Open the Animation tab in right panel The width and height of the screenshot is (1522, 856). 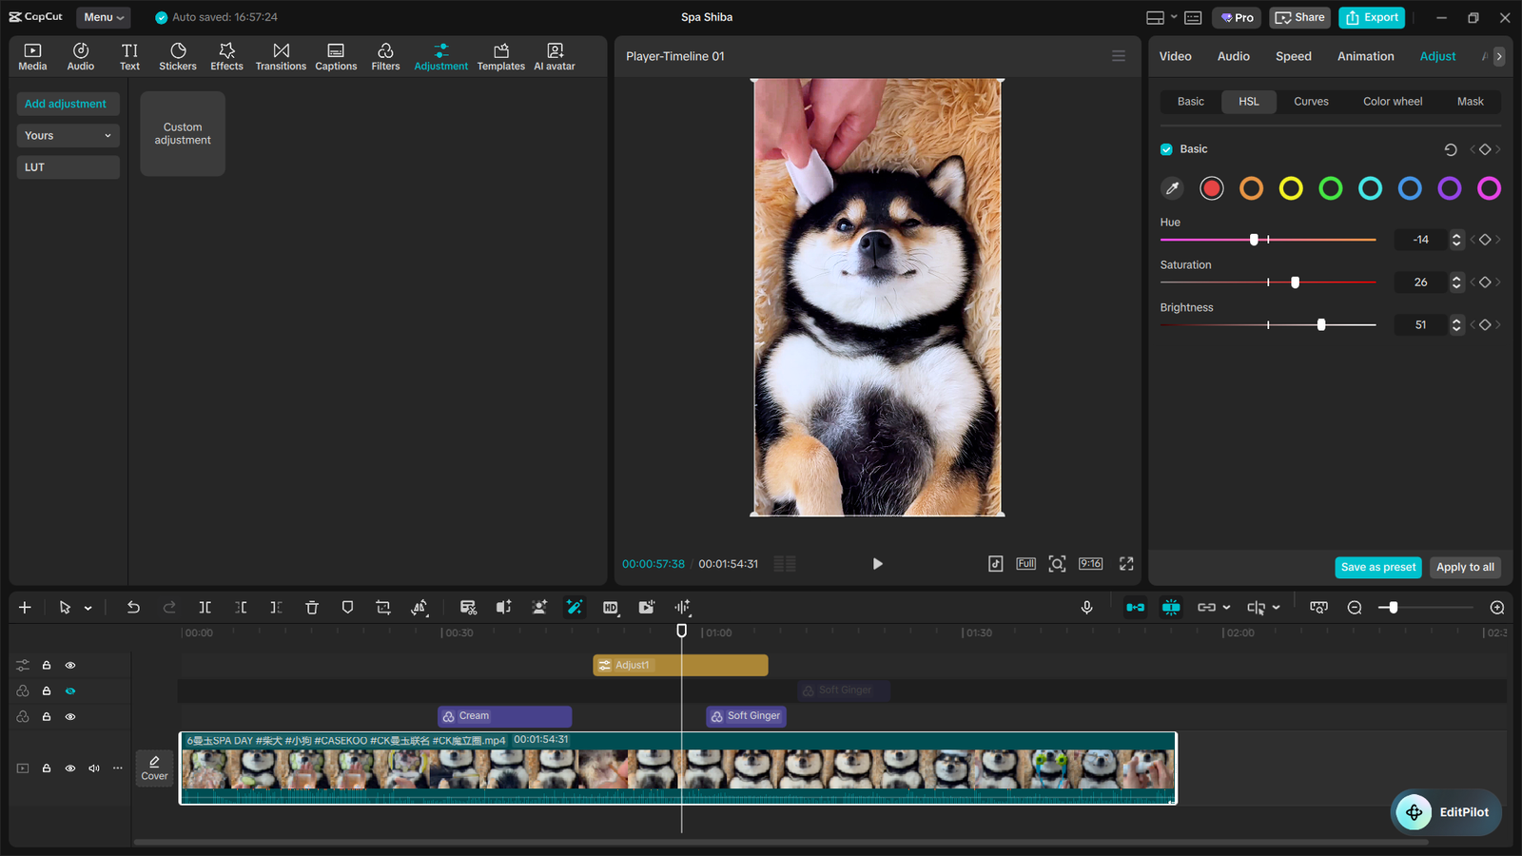[x=1365, y=56]
